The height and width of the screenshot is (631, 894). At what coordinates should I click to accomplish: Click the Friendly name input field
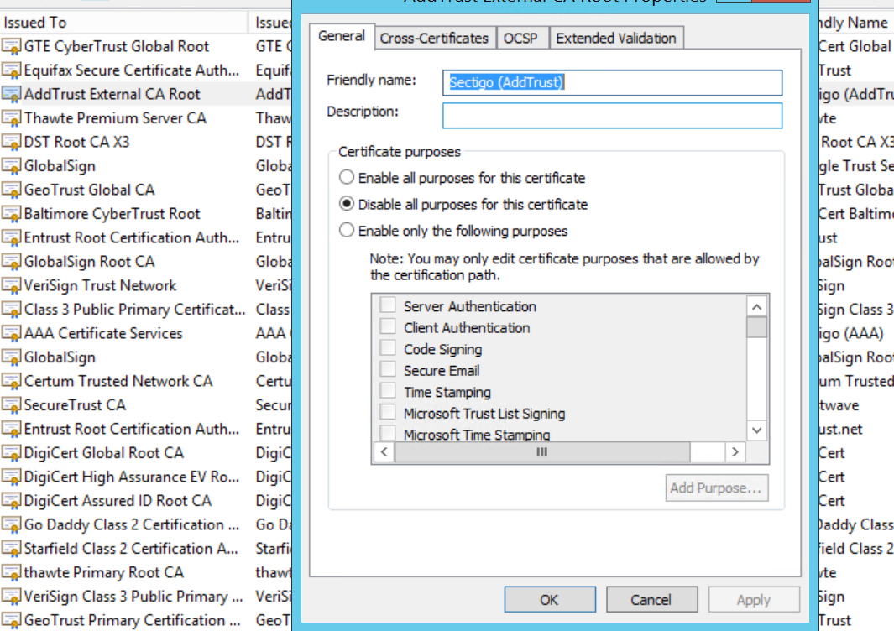click(x=612, y=83)
